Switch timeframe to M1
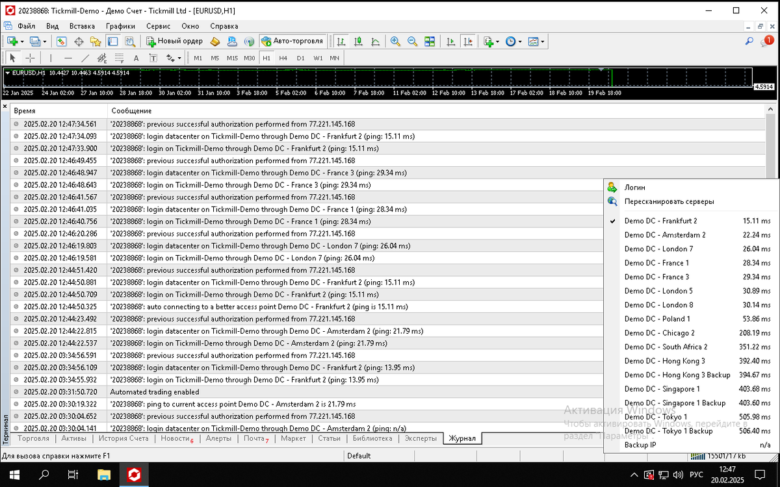Screen dimensions: 780x487 coord(198,58)
